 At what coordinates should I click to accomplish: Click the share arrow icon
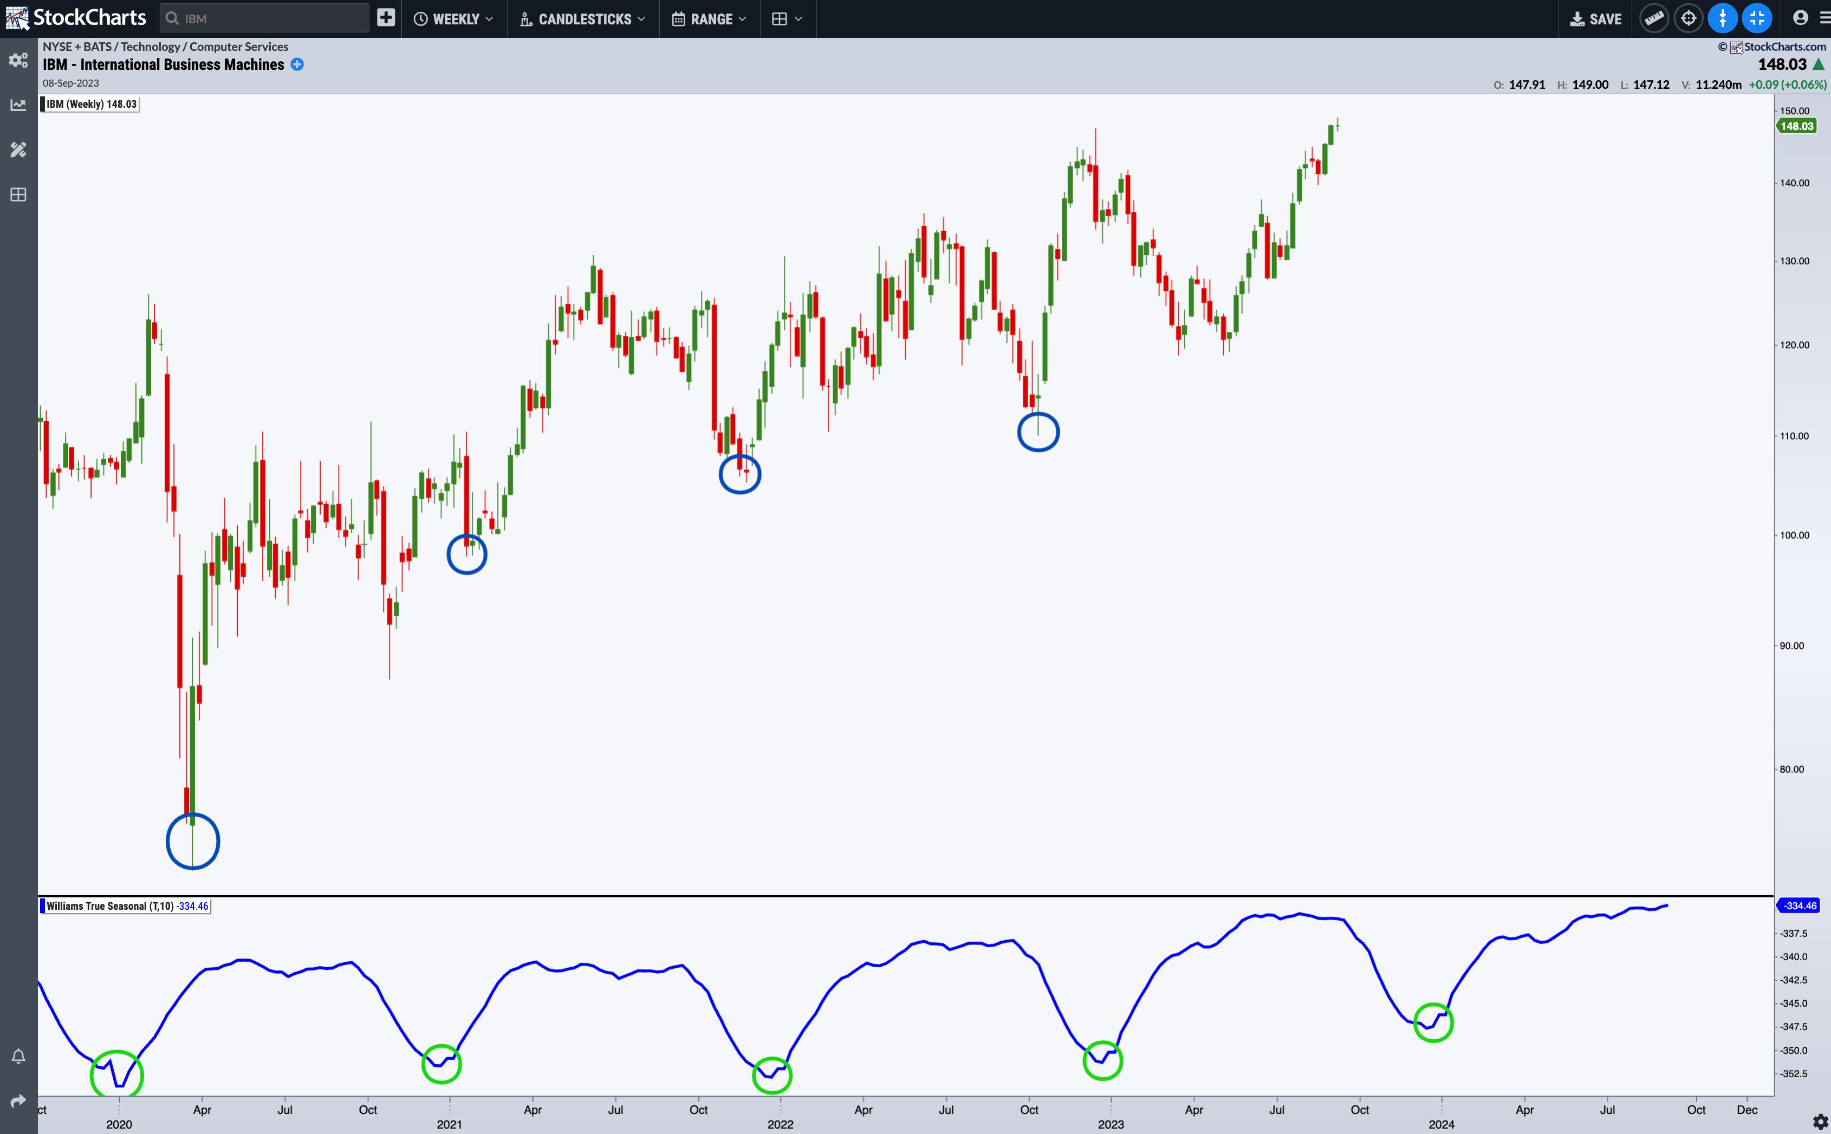tap(18, 1101)
